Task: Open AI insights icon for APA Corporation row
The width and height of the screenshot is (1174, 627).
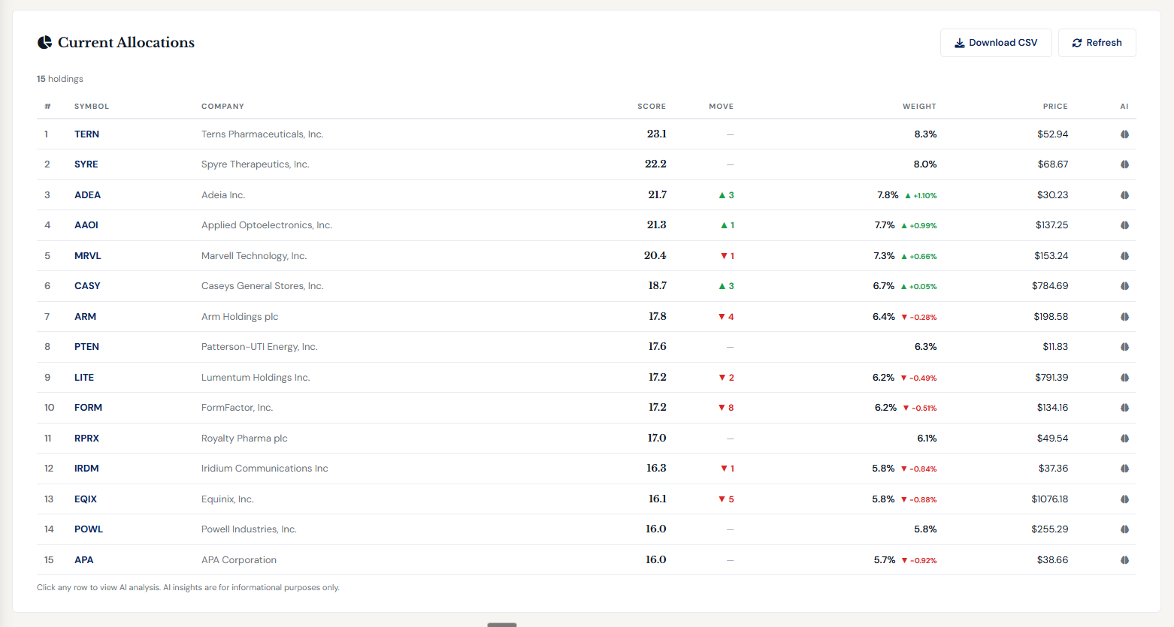Action: pyautogui.click(x=1124, y=559)
